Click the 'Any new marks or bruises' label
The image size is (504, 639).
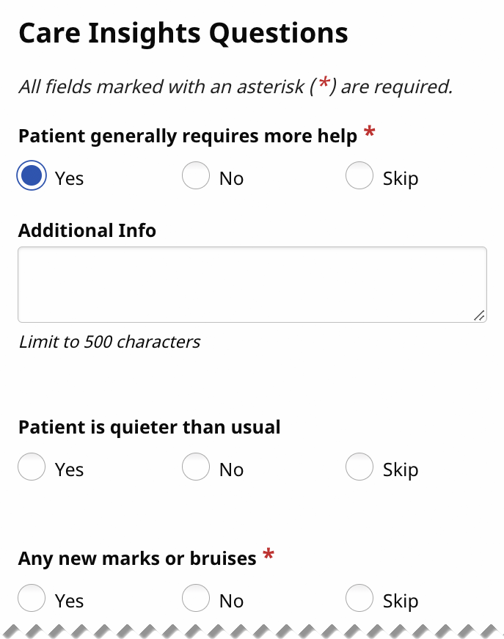coord(137,558)
